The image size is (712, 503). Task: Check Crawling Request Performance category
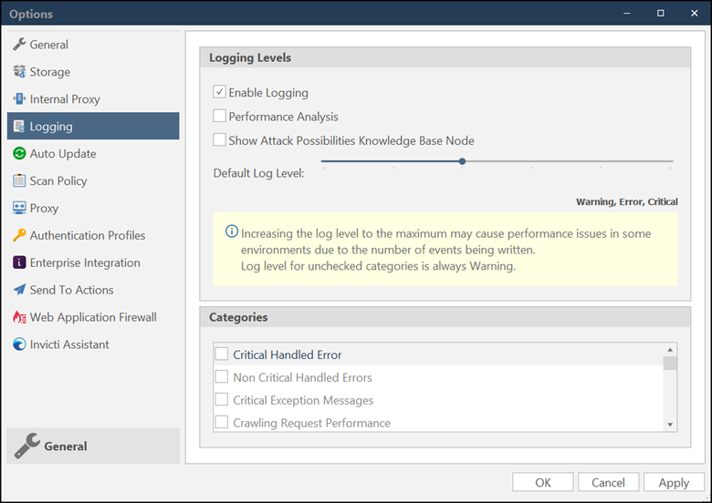(x=222, y=422)
